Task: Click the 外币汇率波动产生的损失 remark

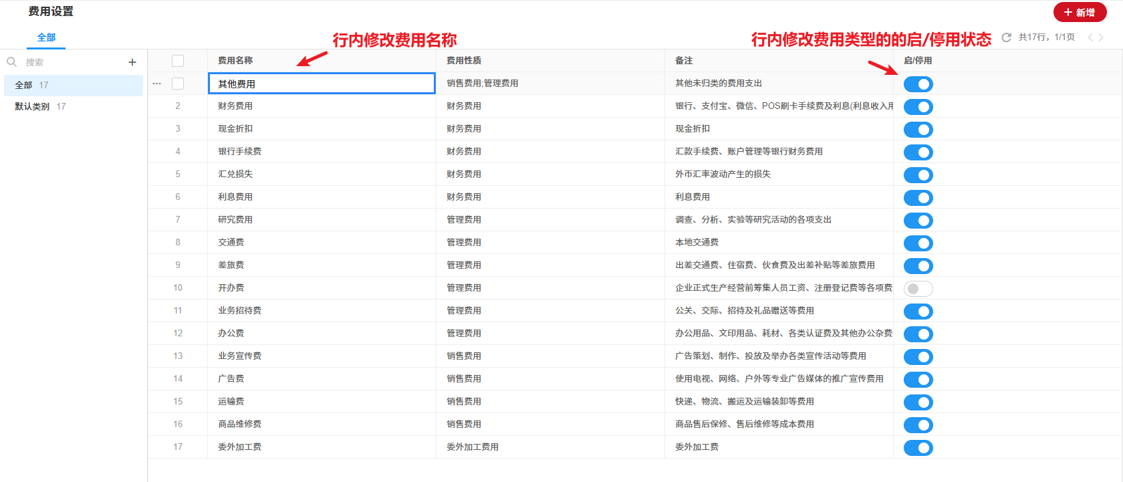Action: pos(723,174)
